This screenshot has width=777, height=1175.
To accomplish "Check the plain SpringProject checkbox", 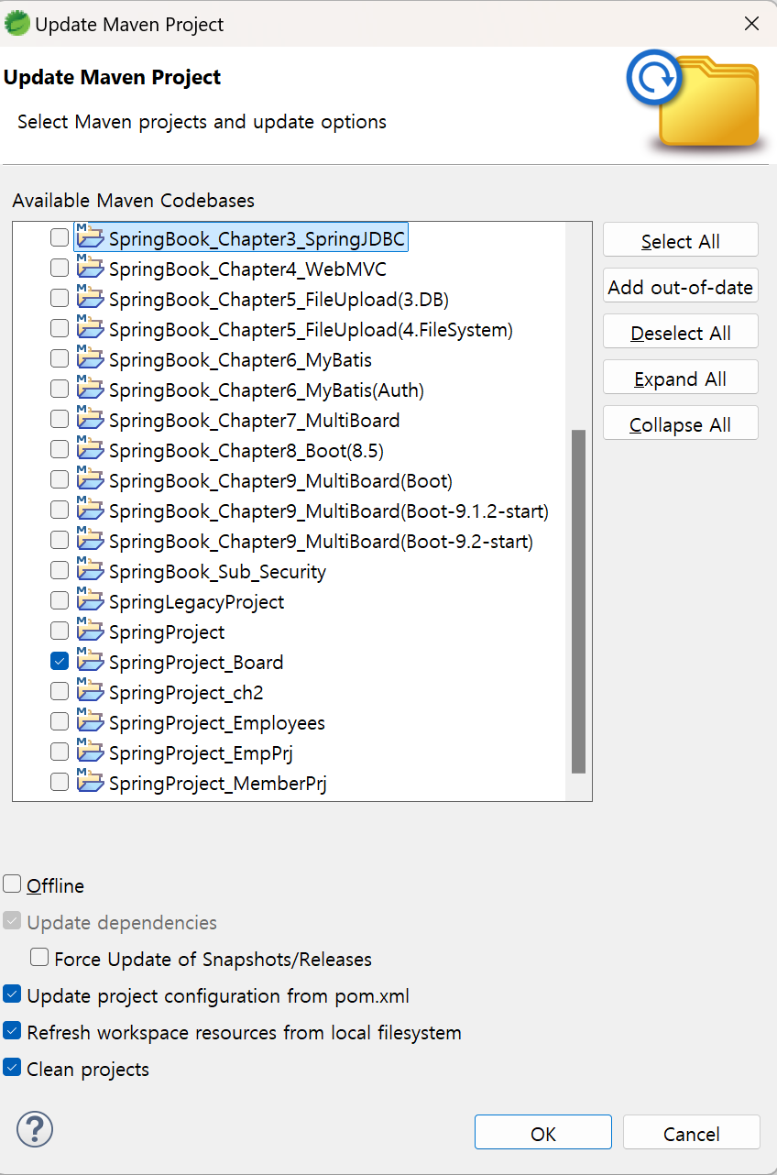I will point(60,631).
